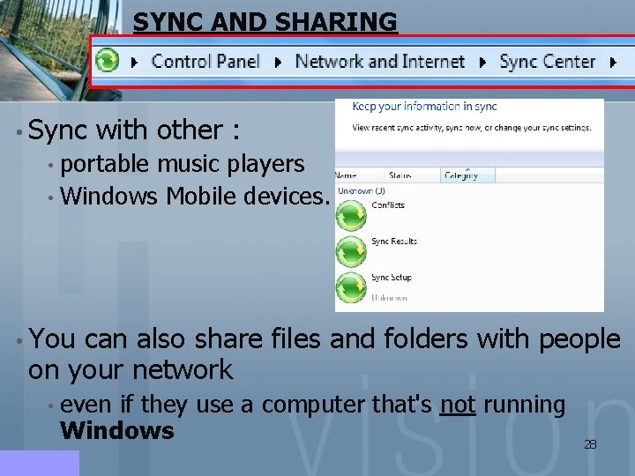Click the underlined word 'not'
The width and height of the screenshot is (635, 476).
[x=458, y=405]
